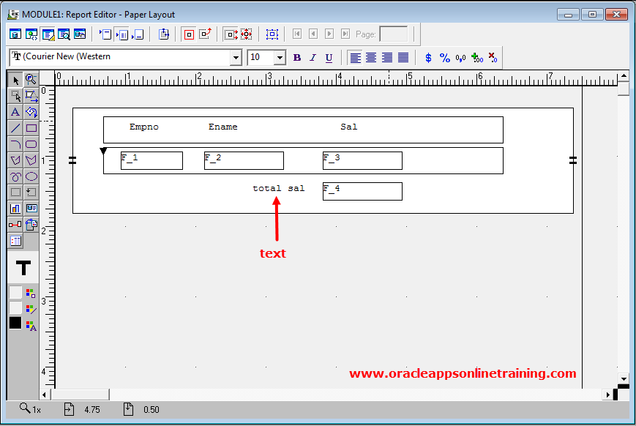This screenshot has width=636, height=426.
Task: Center-align the text
Action: tap(372, 58)
